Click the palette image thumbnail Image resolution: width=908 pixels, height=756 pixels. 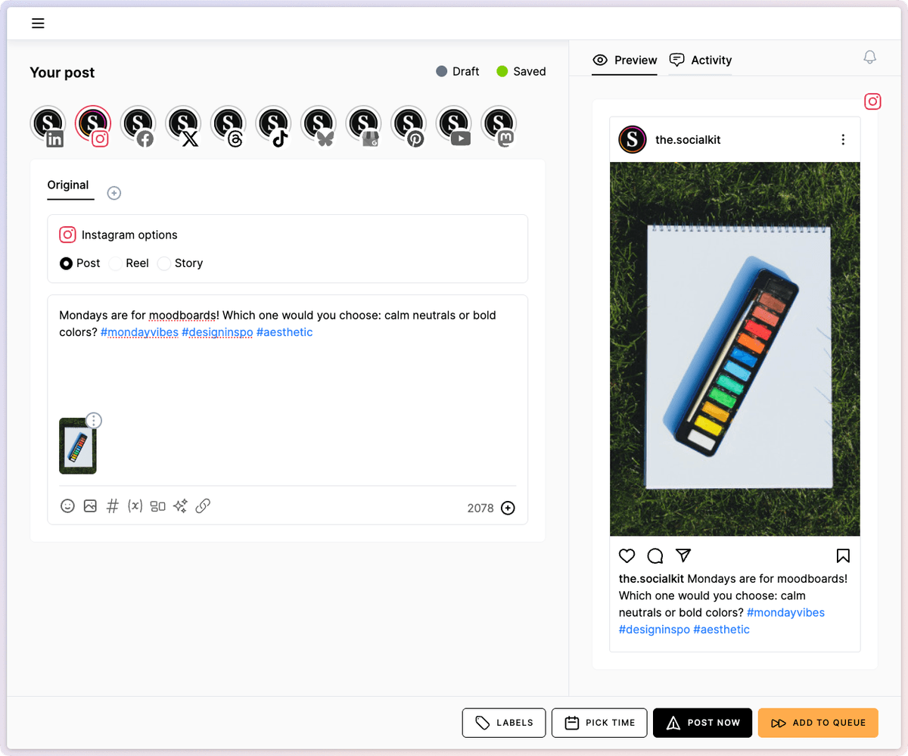(77, 446)
